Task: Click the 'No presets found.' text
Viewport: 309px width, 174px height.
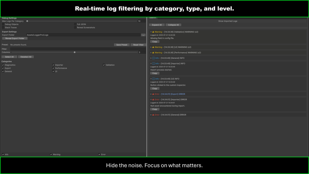Action: coord(19,45)
